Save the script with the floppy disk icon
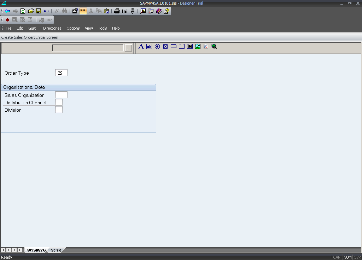362x260 pixels. (39, 11)
